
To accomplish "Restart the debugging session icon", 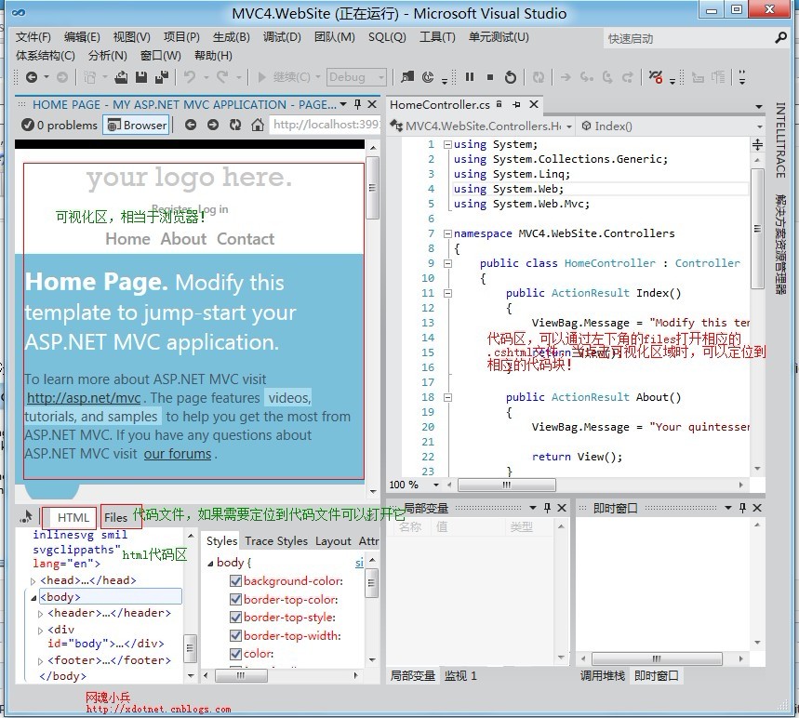I will pos(510,77).
